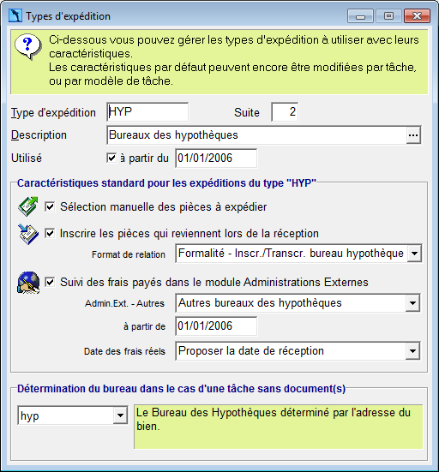
Task: Open the description ellipsis browse button
Action: tap(413, 135)
